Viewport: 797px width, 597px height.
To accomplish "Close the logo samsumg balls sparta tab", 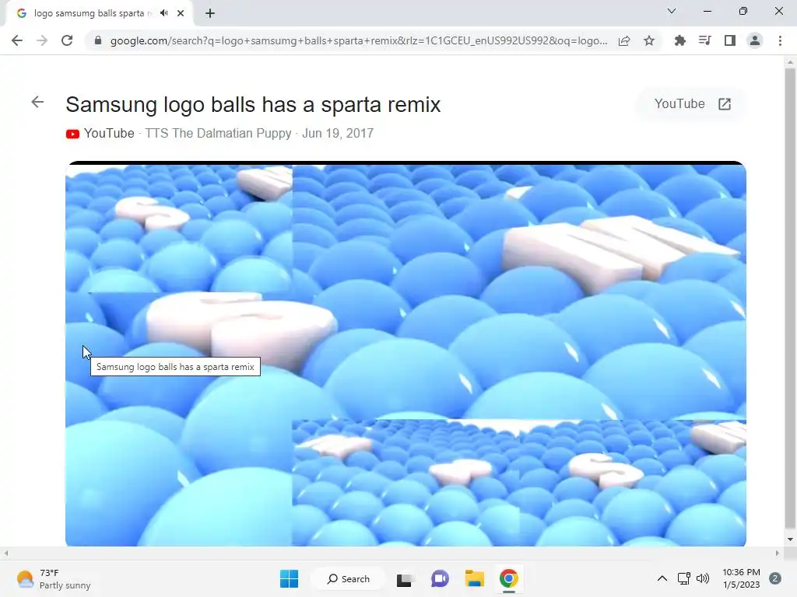I will (x=181, y=13).
